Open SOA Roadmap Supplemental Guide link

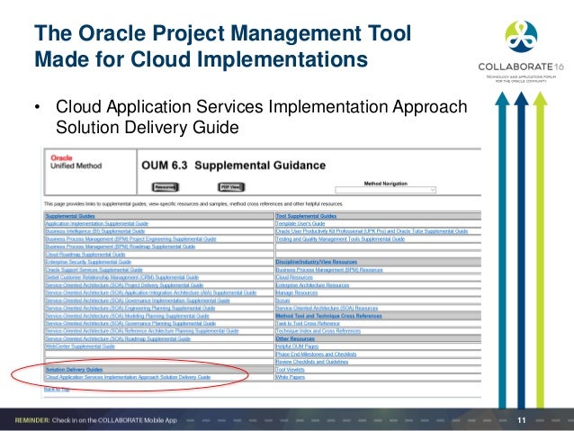click(118, 338)
